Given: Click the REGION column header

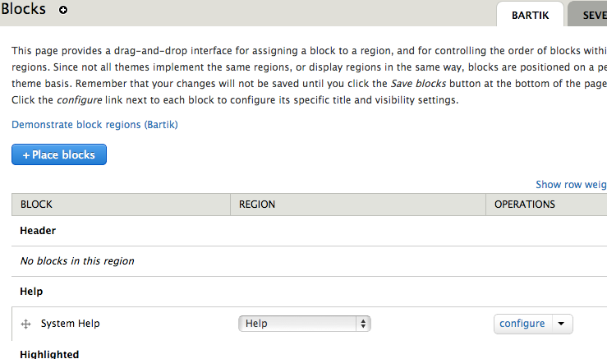Looking at the screenshot, I should [257, 205].
